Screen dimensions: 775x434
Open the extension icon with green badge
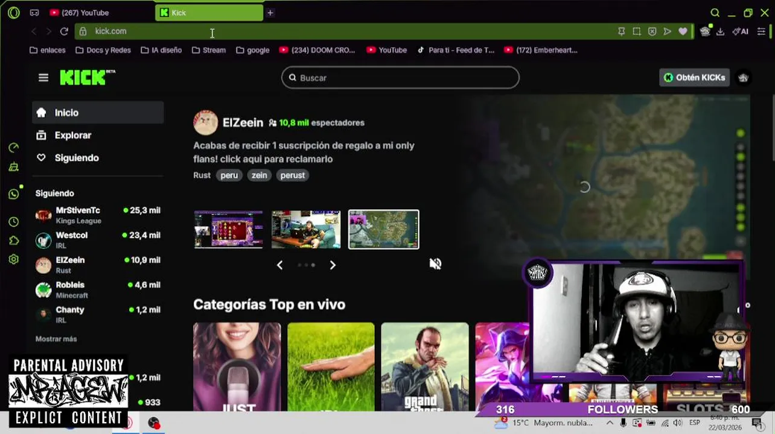tap(705, 31)
